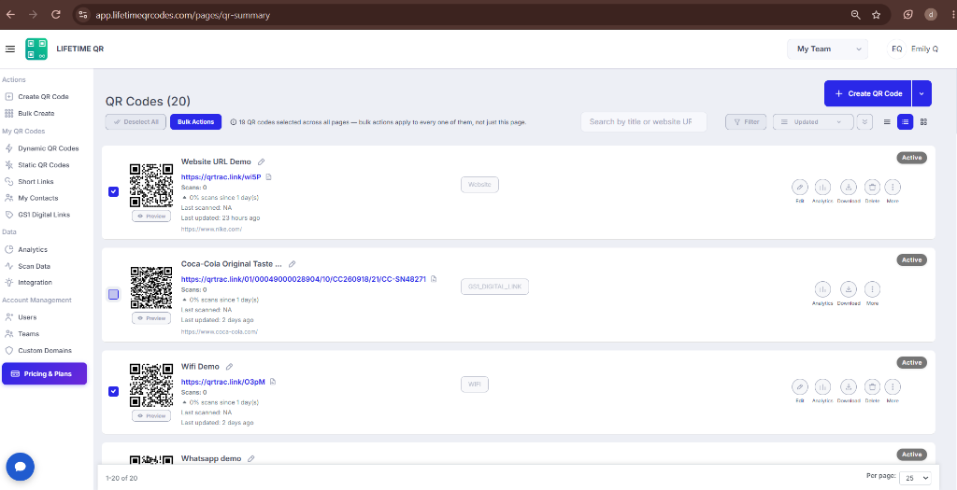
Task: Open Dynamic QR Codes section
Action: click(48, 148)
